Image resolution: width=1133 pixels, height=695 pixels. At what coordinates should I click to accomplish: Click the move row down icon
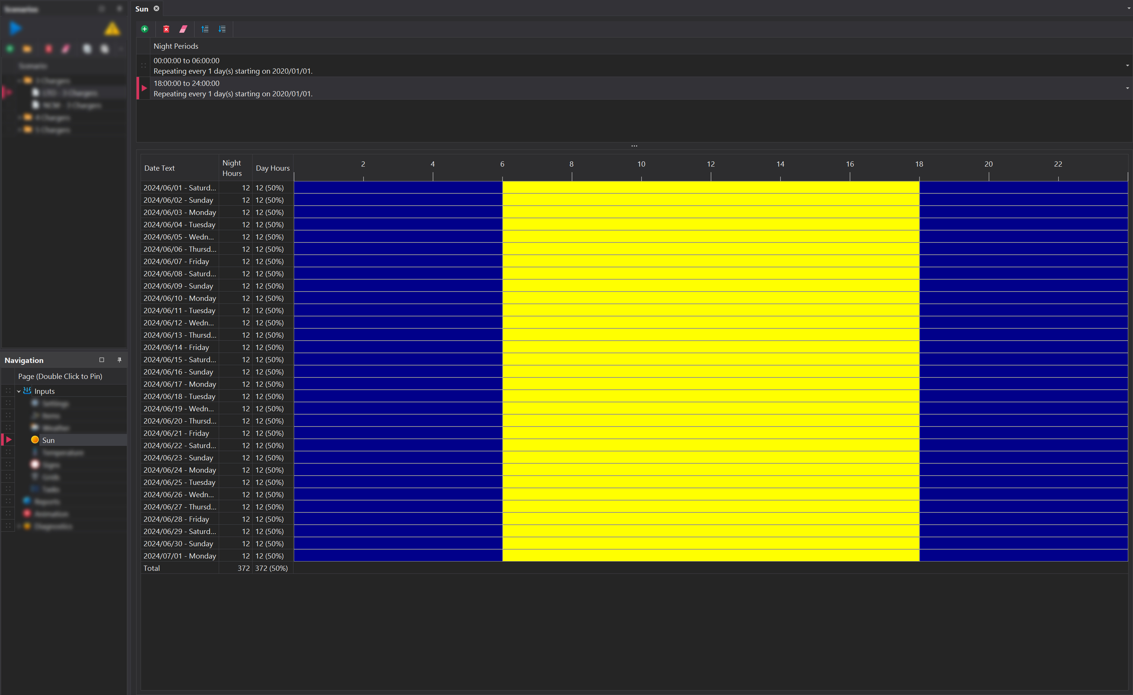[222, 29]
